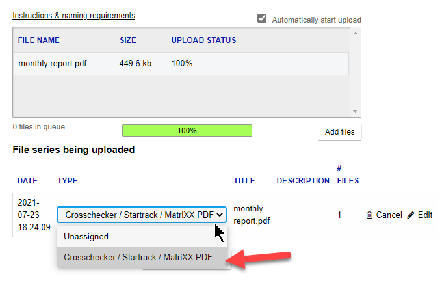Click the SIZE column header
This screenshot has width=442, height=283.
point(128,40)
